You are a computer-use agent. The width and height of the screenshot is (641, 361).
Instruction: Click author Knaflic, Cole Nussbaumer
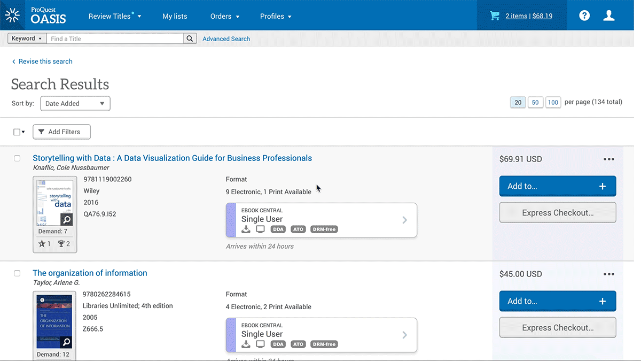[x=71, y=168]
